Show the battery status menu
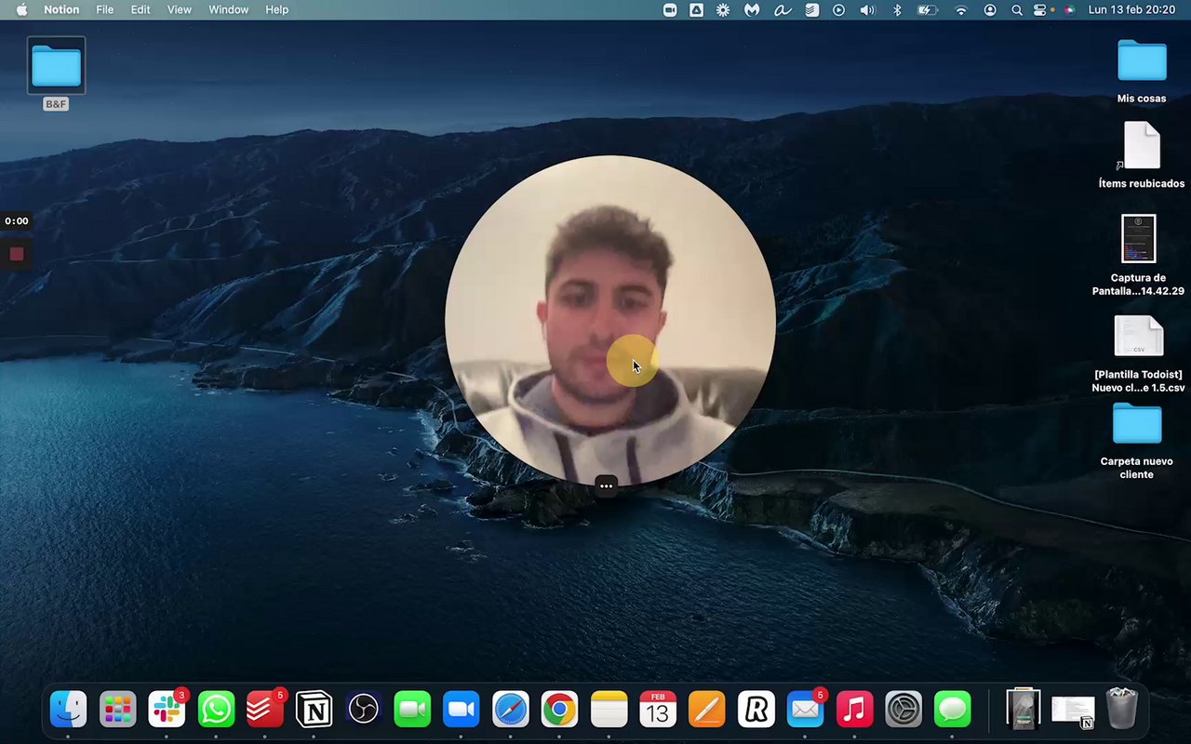The height and width of the screenshot is (744, 1191). point(928,9)
